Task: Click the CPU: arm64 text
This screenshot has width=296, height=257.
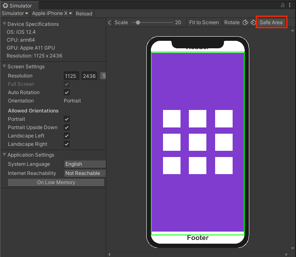Action: click(21, 40)
